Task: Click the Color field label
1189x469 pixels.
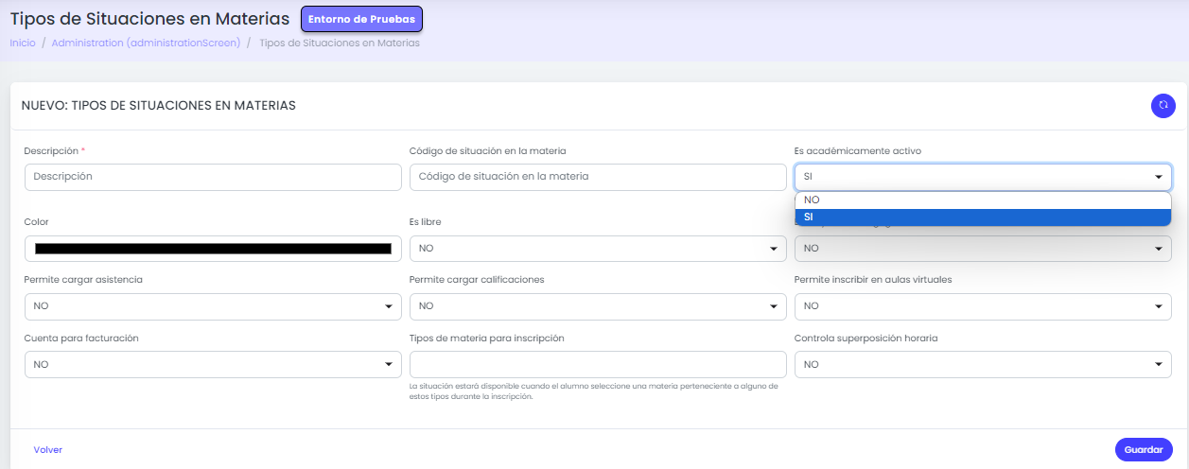Action: pyautogui.click(x=36, y=222)
